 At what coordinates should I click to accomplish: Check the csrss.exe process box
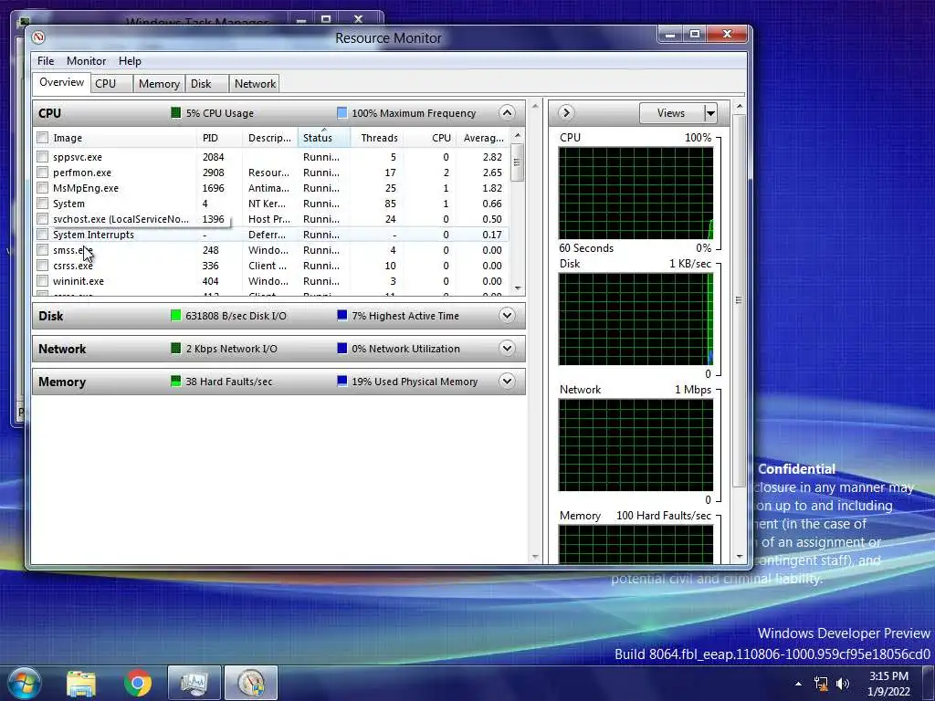[42, 266]
